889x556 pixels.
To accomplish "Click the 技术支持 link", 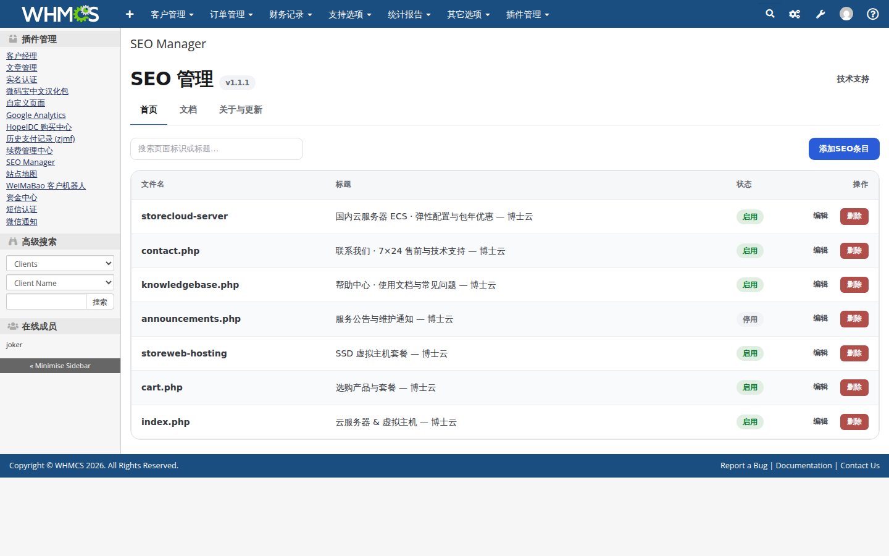I will (853, 79).
